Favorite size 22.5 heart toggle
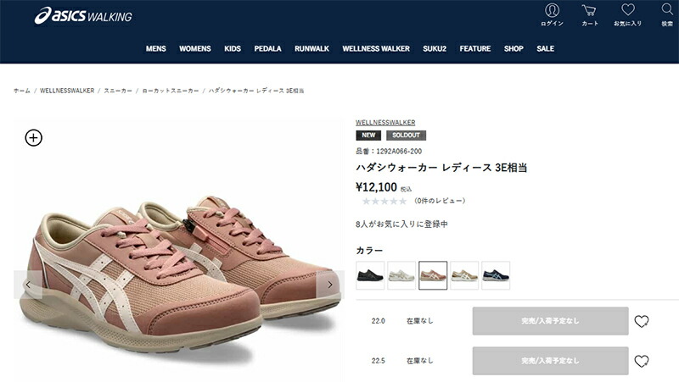 [x=642, y=361]
